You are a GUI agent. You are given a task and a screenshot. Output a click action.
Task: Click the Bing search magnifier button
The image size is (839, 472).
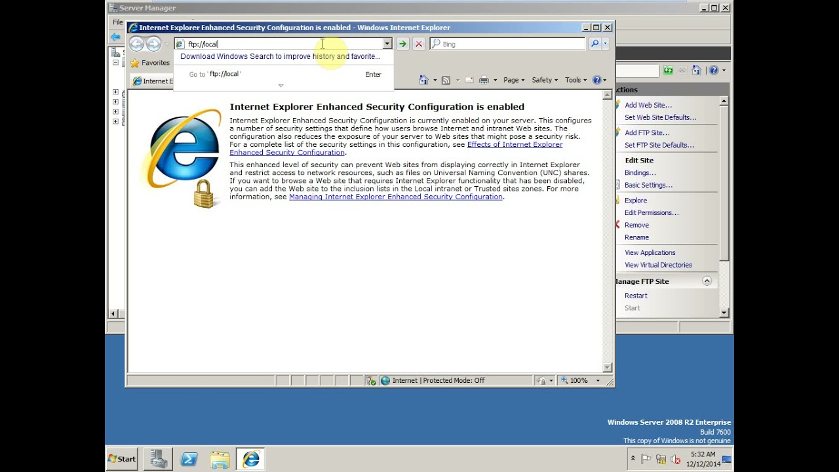(595, 44)
